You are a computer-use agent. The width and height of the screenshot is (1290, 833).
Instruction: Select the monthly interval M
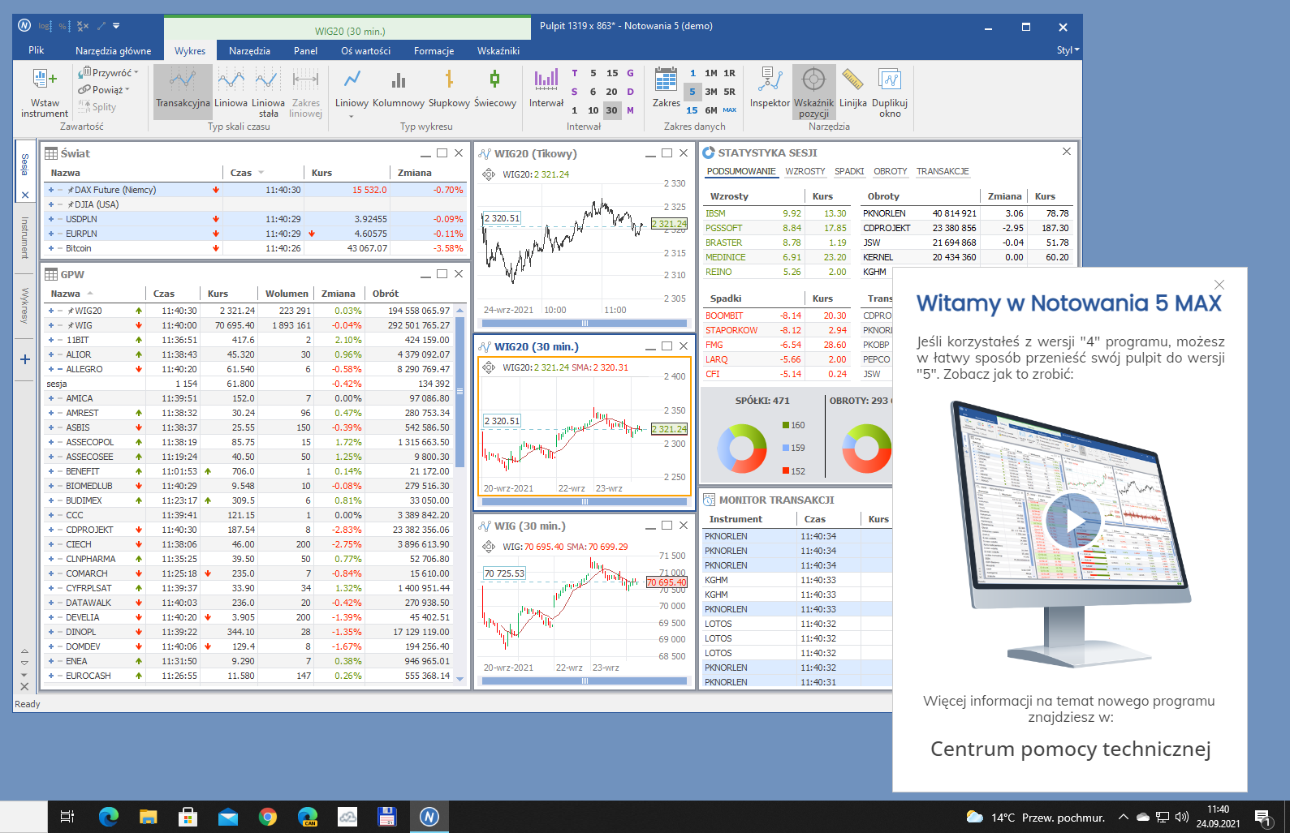pos(630,110)
